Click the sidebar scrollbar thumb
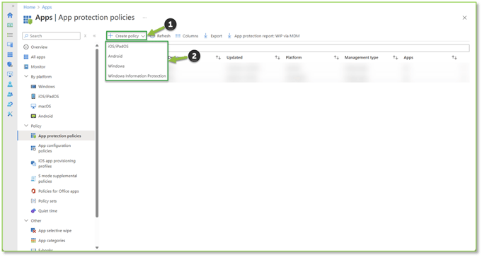482x257 pixels. click(97, 133)
